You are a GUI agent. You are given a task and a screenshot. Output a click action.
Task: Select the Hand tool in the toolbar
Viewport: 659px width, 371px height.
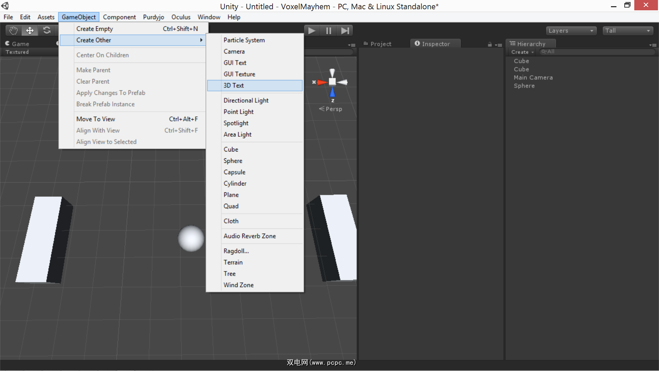(13, 31)
